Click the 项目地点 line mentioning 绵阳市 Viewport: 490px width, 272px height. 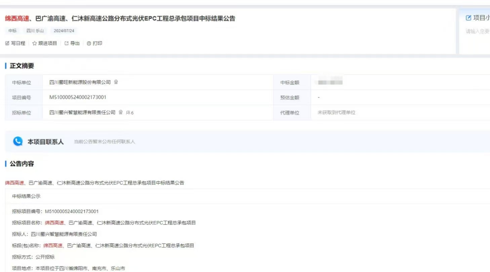[69, 268]
